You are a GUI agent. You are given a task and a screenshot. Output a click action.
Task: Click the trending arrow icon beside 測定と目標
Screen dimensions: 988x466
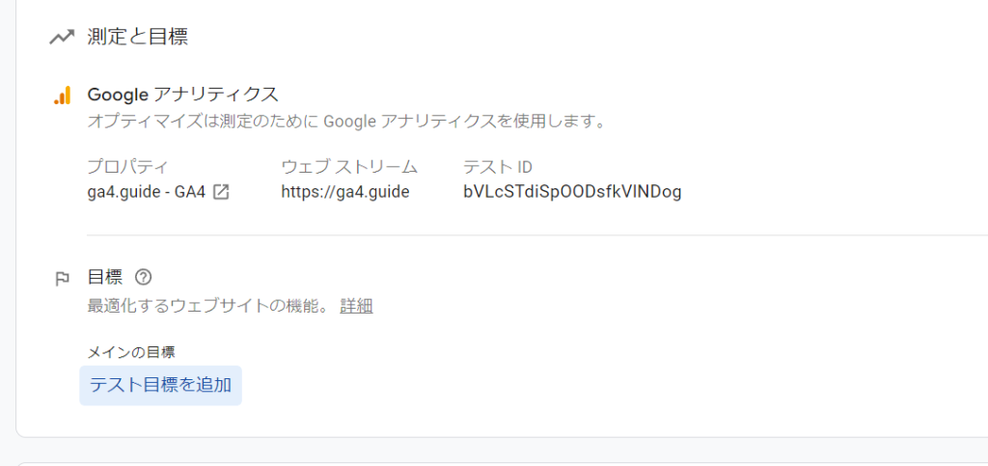click(x=61, y=38)
